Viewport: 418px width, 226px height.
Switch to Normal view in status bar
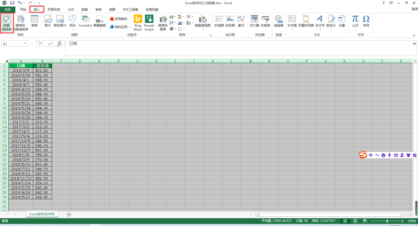345,221
